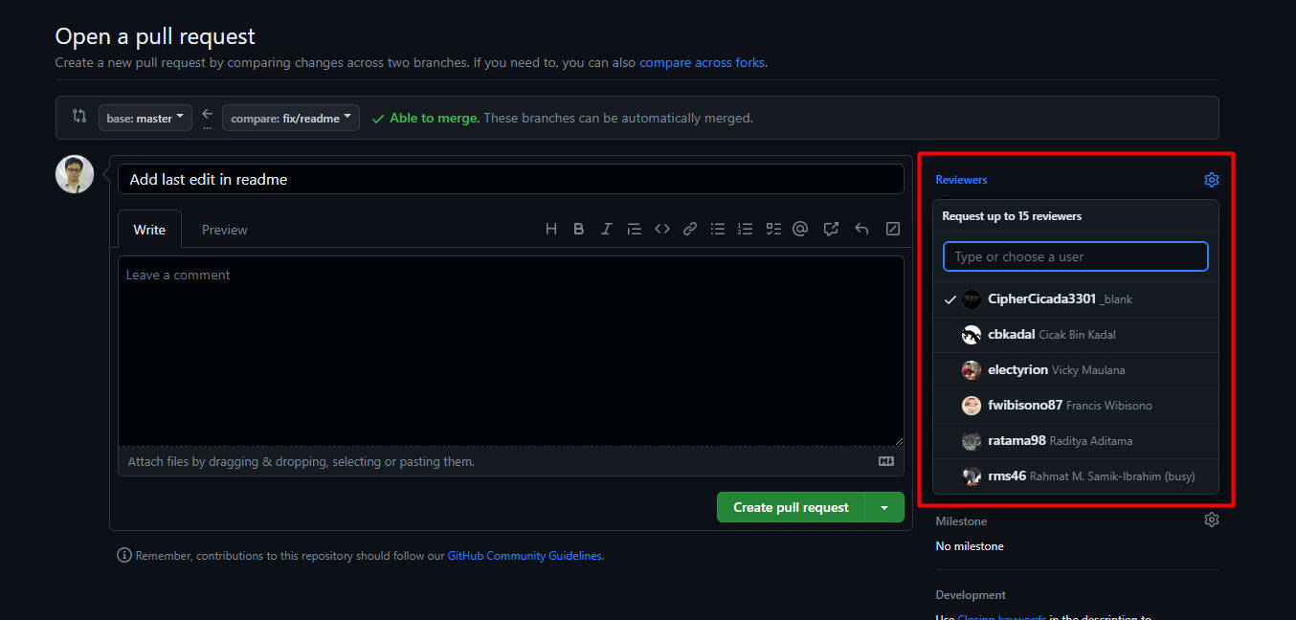
Task: Click the Reviewers gear icon
Action: (x=1211, y=180)
